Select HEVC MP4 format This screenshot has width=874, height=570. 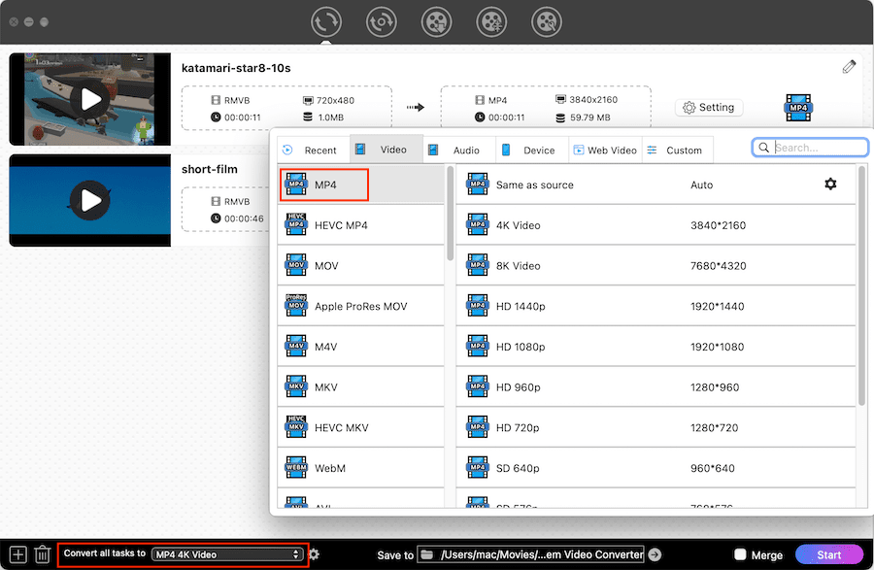[360, 225]
